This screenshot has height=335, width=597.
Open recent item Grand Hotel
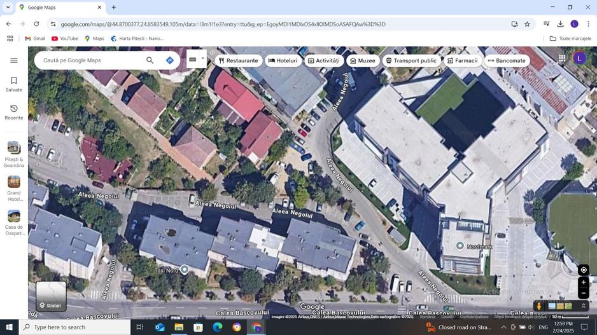click(x=14, y=189)
